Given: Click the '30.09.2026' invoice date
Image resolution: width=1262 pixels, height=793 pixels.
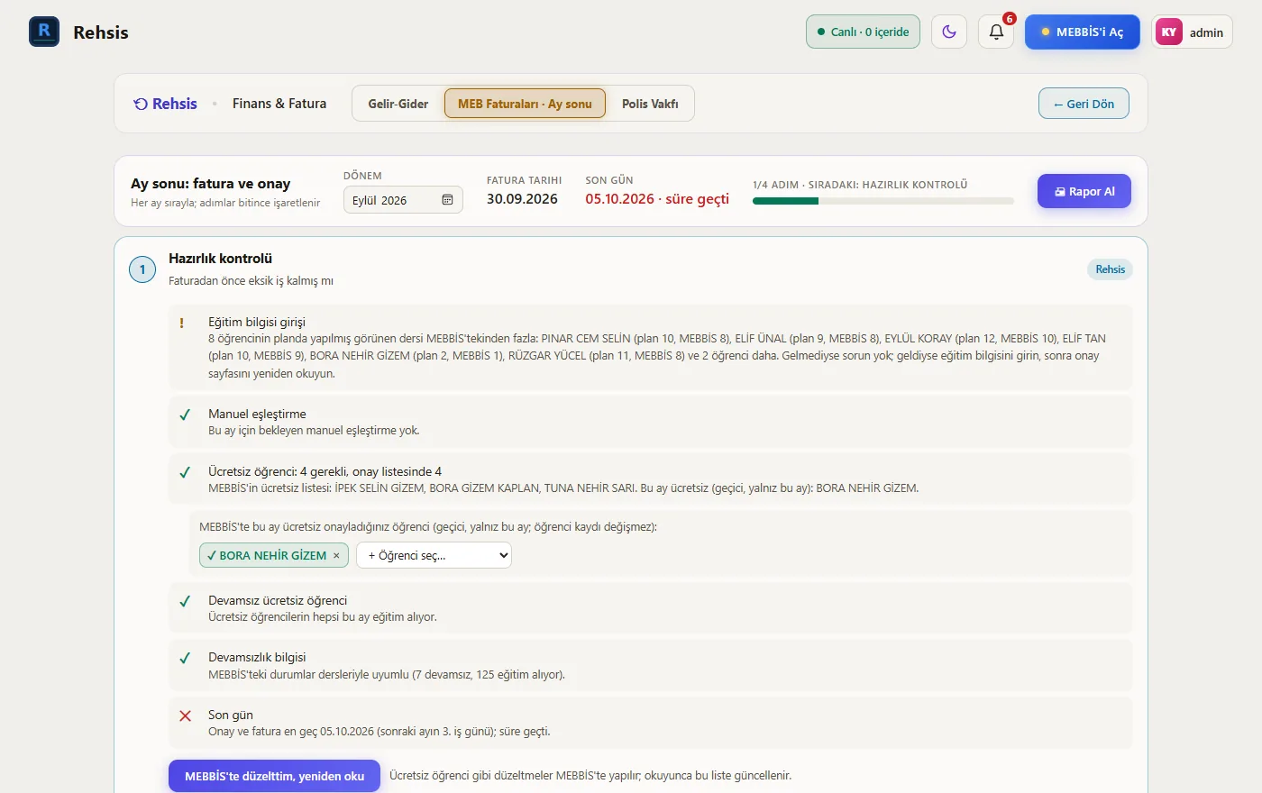Looking at the screenshot, I should pyautogui.click(x=522, y=199).
